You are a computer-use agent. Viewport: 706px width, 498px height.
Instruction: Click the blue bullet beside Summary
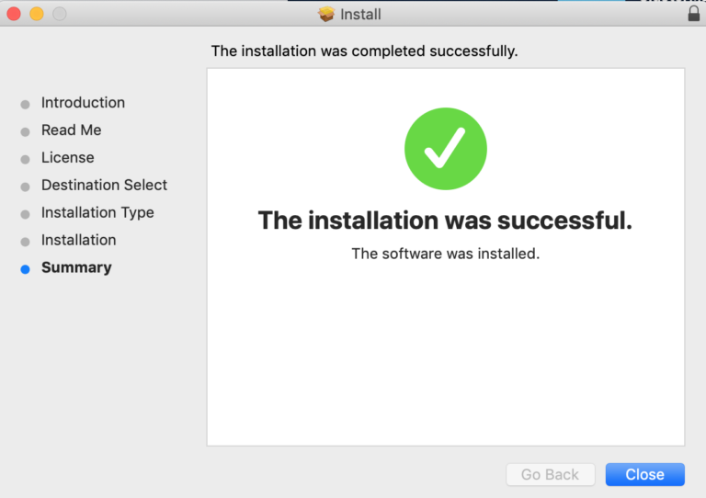click(25, 269)
